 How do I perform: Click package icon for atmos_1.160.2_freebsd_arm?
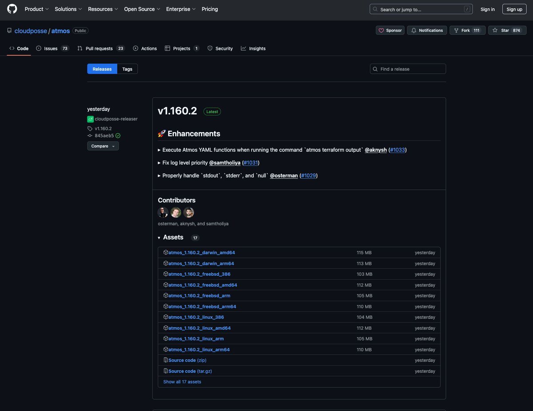166,295
